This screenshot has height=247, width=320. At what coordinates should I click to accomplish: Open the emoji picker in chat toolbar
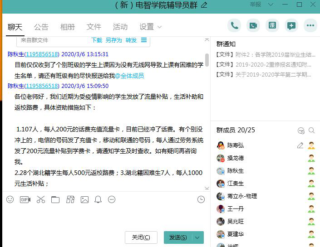click(x=10, y=199)
